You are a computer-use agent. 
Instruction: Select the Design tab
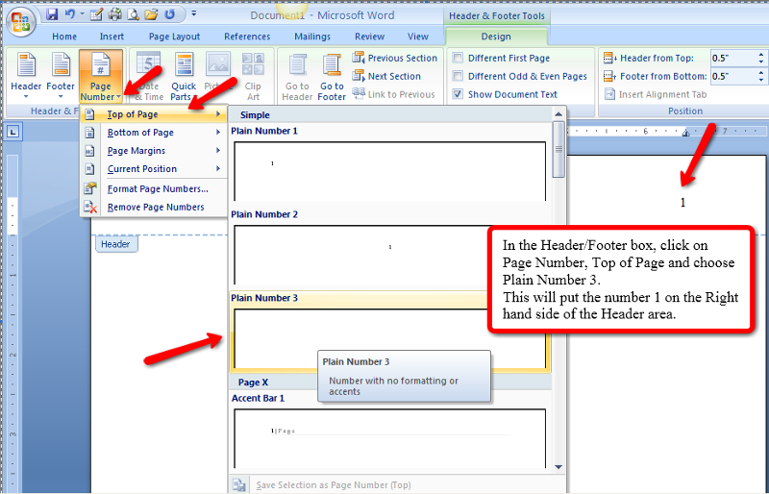[496, 37]
